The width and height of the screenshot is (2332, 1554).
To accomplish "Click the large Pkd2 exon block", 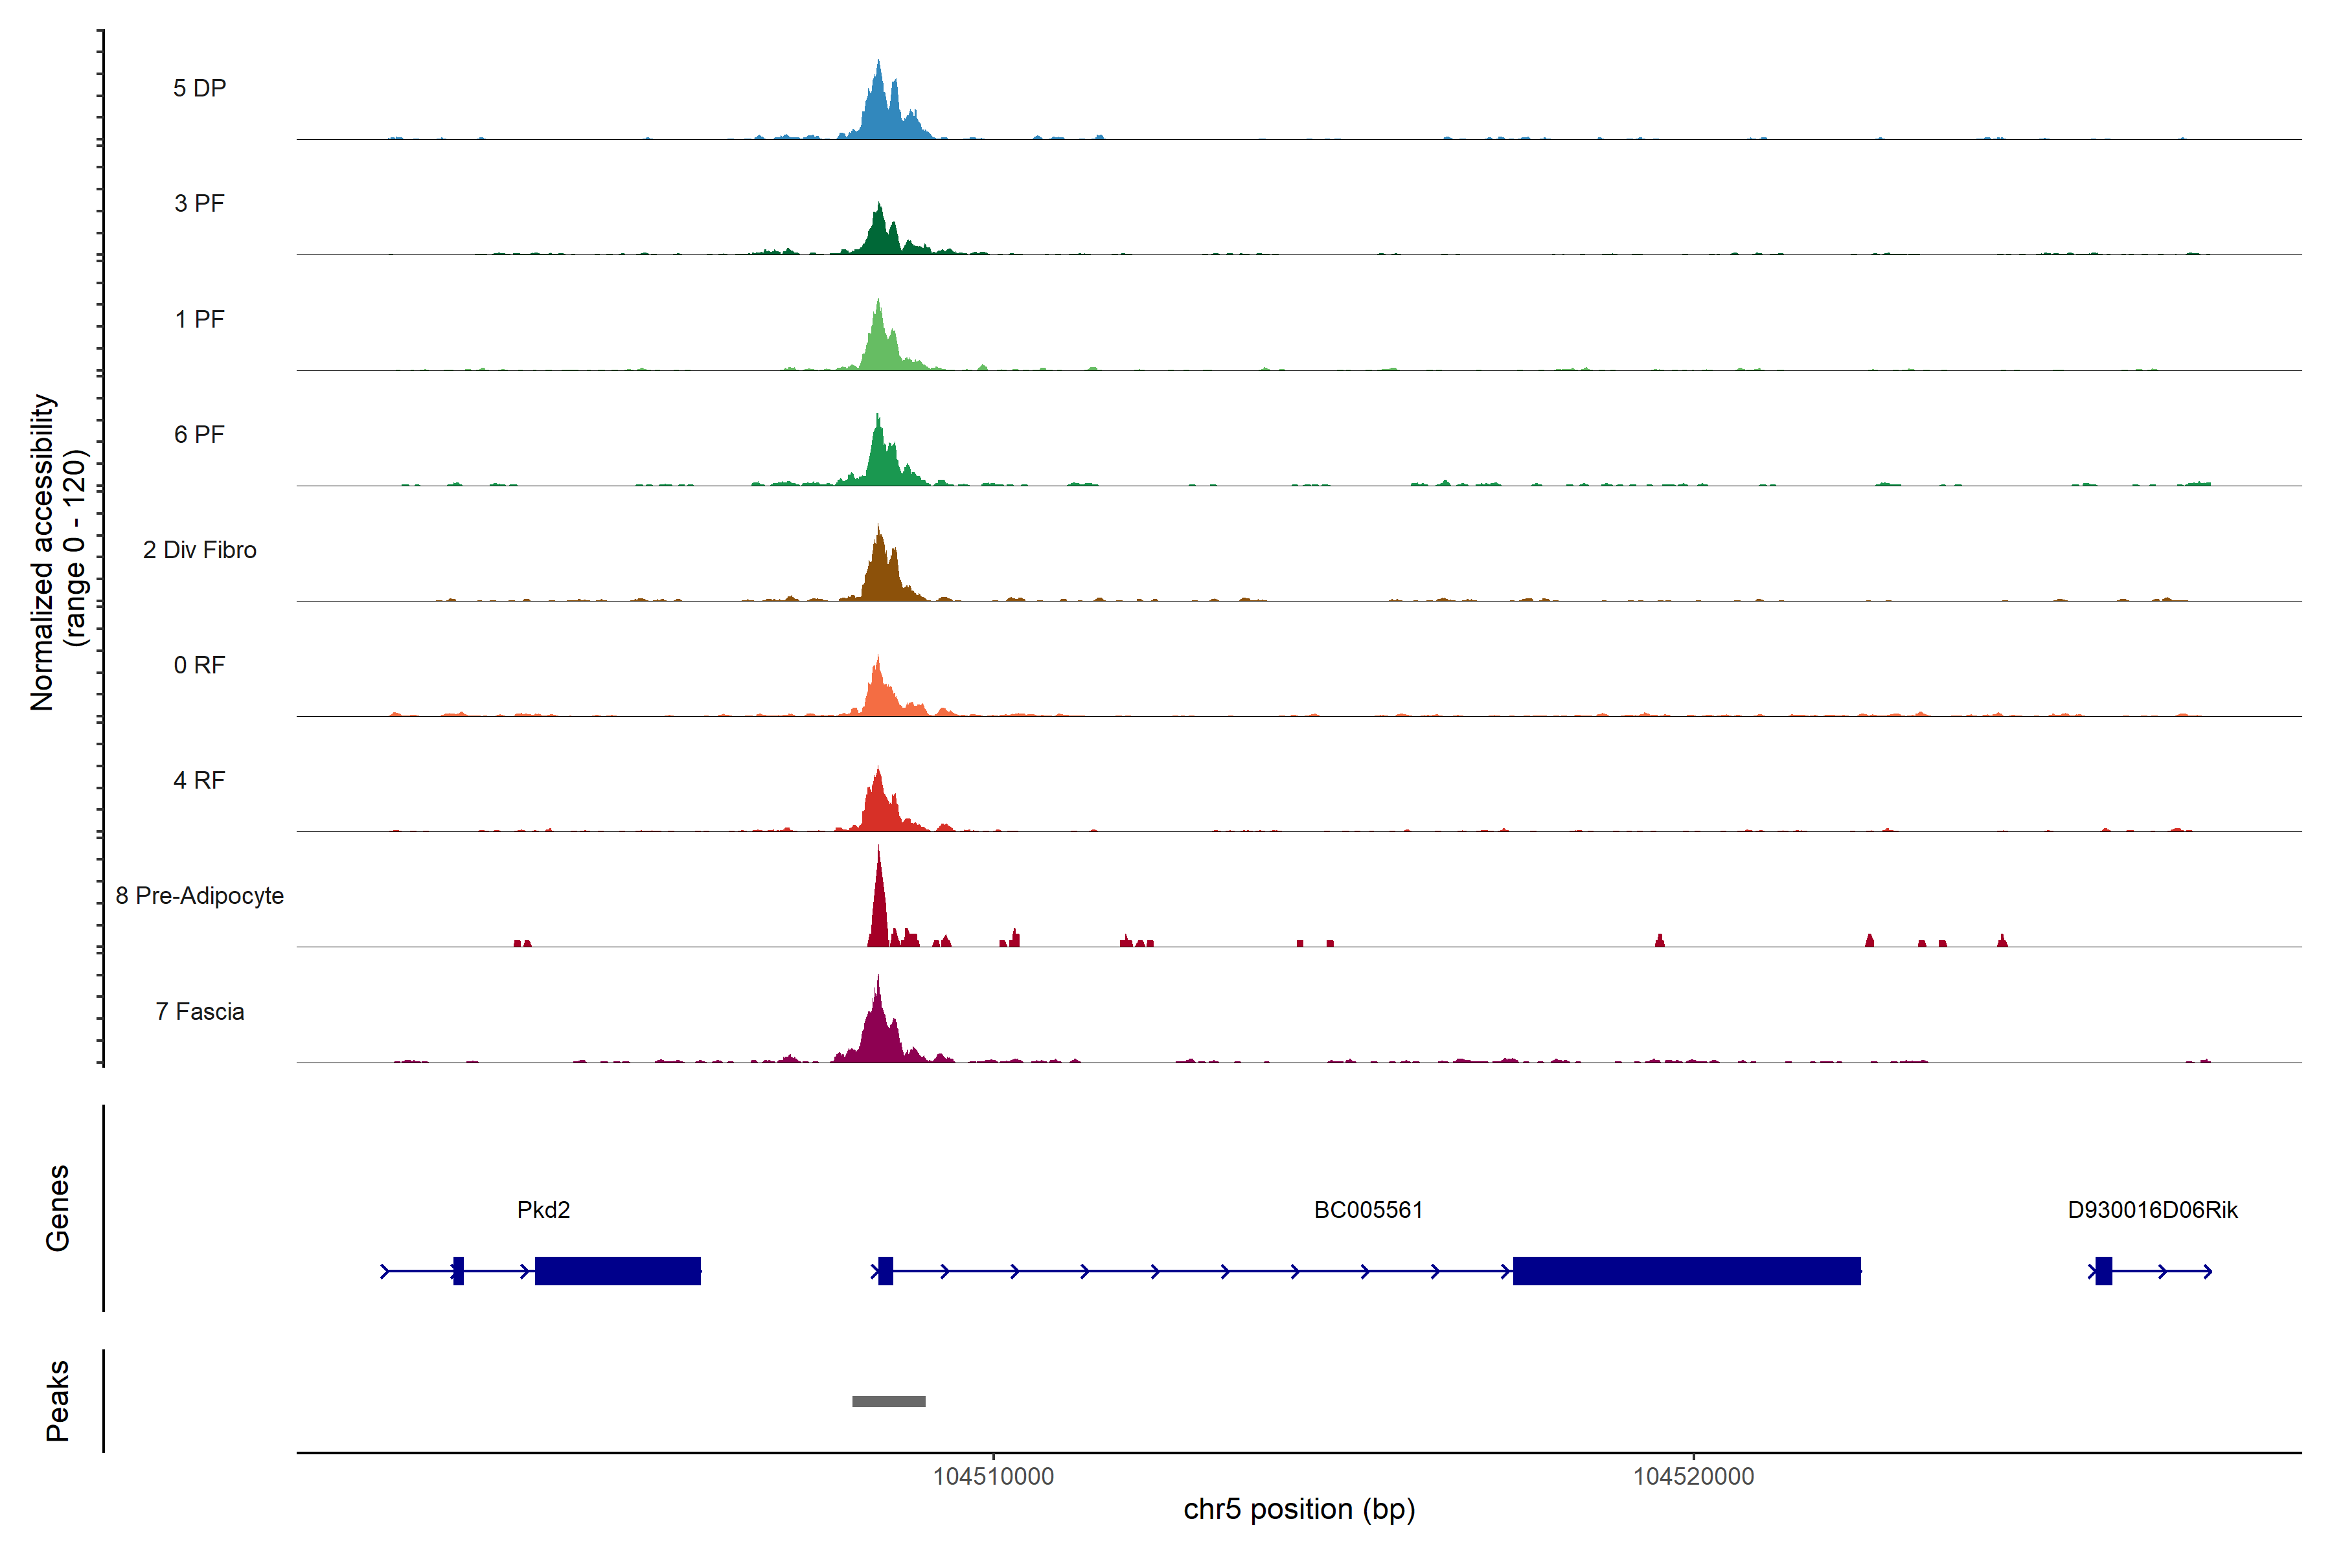I will point(618,1270).
